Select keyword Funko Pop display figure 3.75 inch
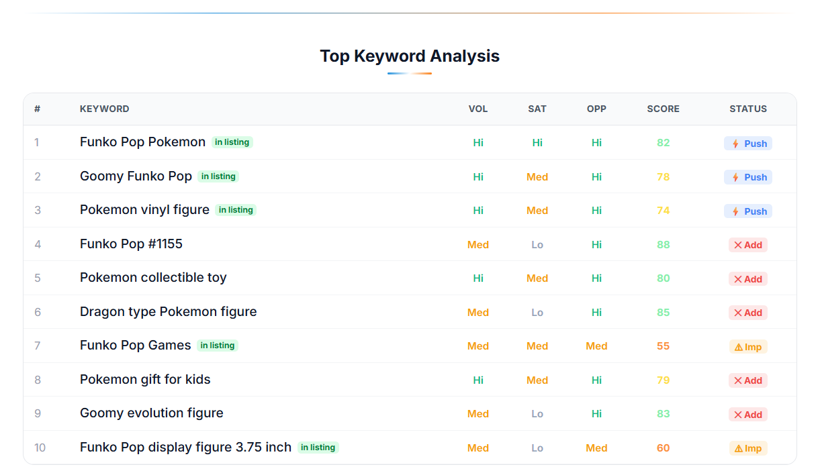This screenshot has height=471, width=820. [185, 447]
